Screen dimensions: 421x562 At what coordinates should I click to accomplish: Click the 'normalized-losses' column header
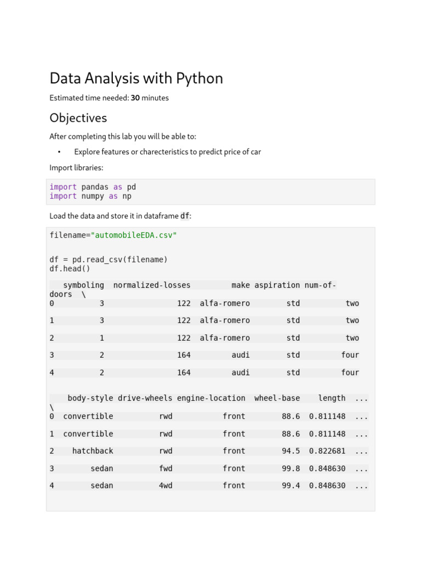point(152,285)
